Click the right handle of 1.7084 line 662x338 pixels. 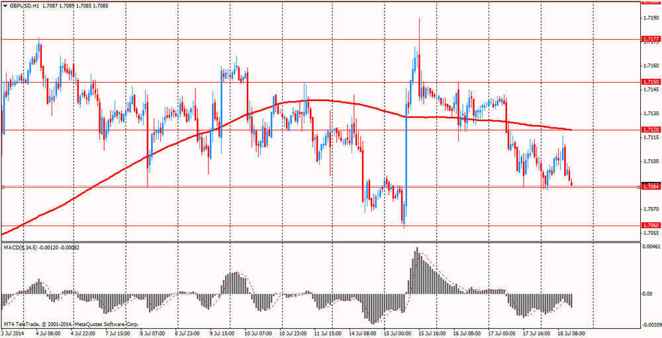[639, 187]
